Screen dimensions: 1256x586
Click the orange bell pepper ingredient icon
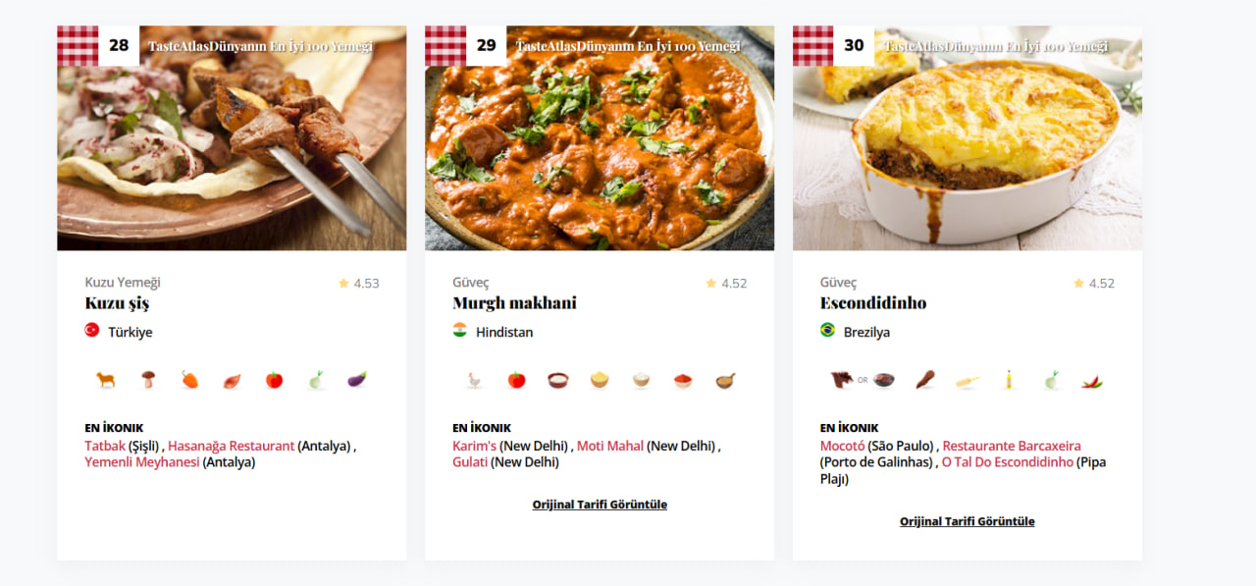(x=190, y=380)
